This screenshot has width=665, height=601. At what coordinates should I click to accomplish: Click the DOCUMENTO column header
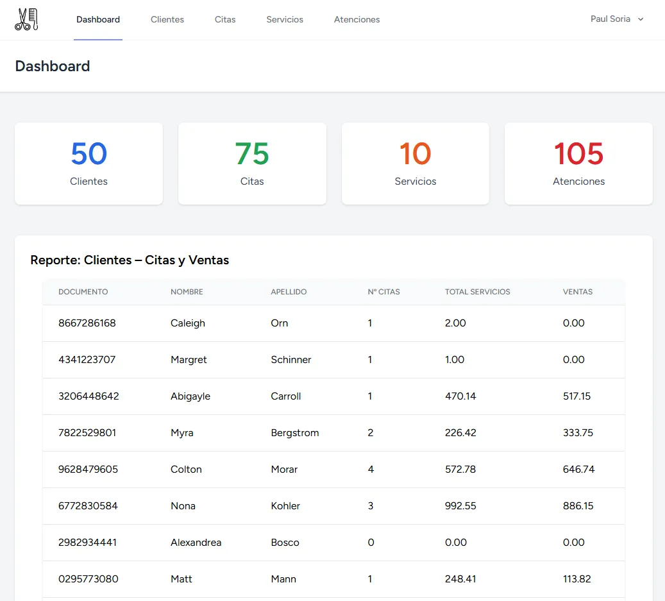(83, 292)
